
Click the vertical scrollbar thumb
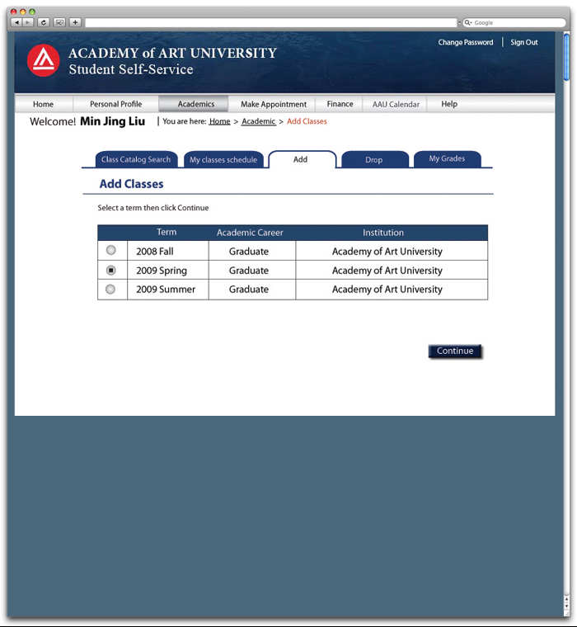coord(566,57)
